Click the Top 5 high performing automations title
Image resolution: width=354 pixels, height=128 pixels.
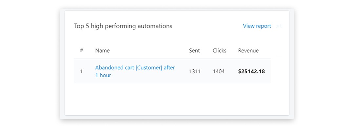(123, 26)
